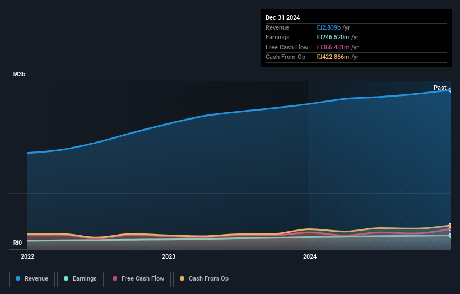Click the ₪422.866m cash from op value
Screen dimensions: 460x294
click(x=333, y=57)
